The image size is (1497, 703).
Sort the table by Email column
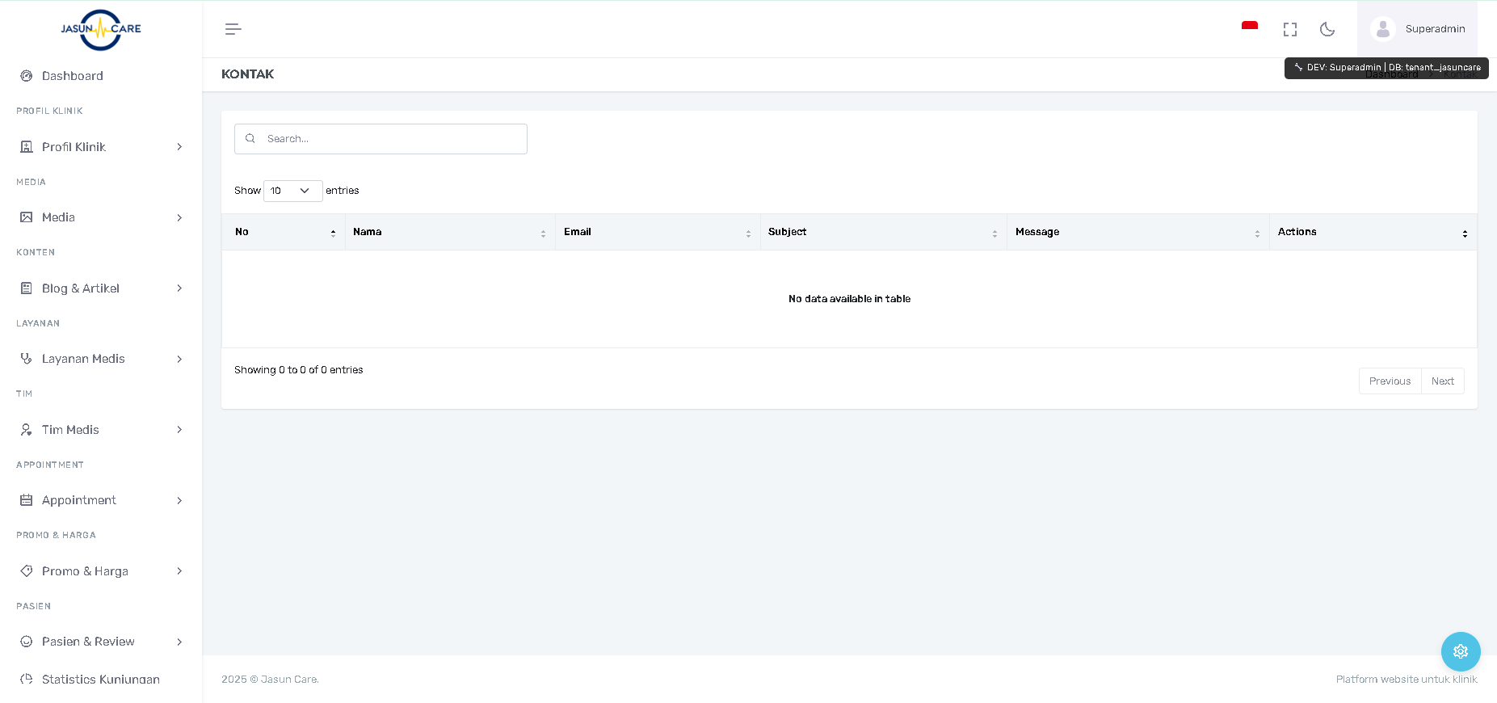(657, 232)
